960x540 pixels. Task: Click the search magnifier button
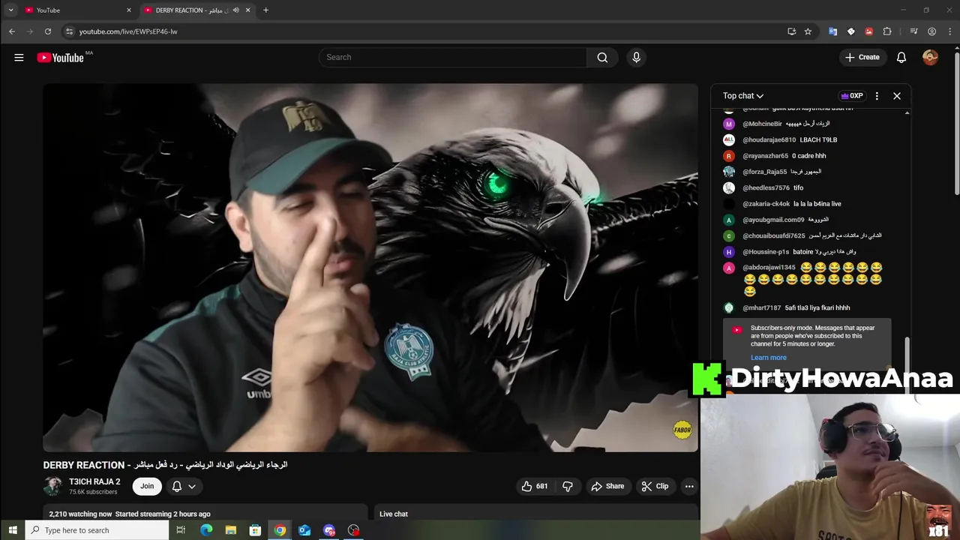(x=602, y=57)
